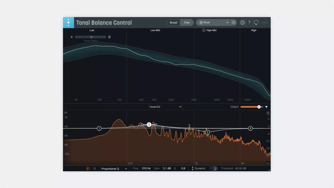334x188 pixels.
Task: Click the help question mark icon
Action: (249, 22)
